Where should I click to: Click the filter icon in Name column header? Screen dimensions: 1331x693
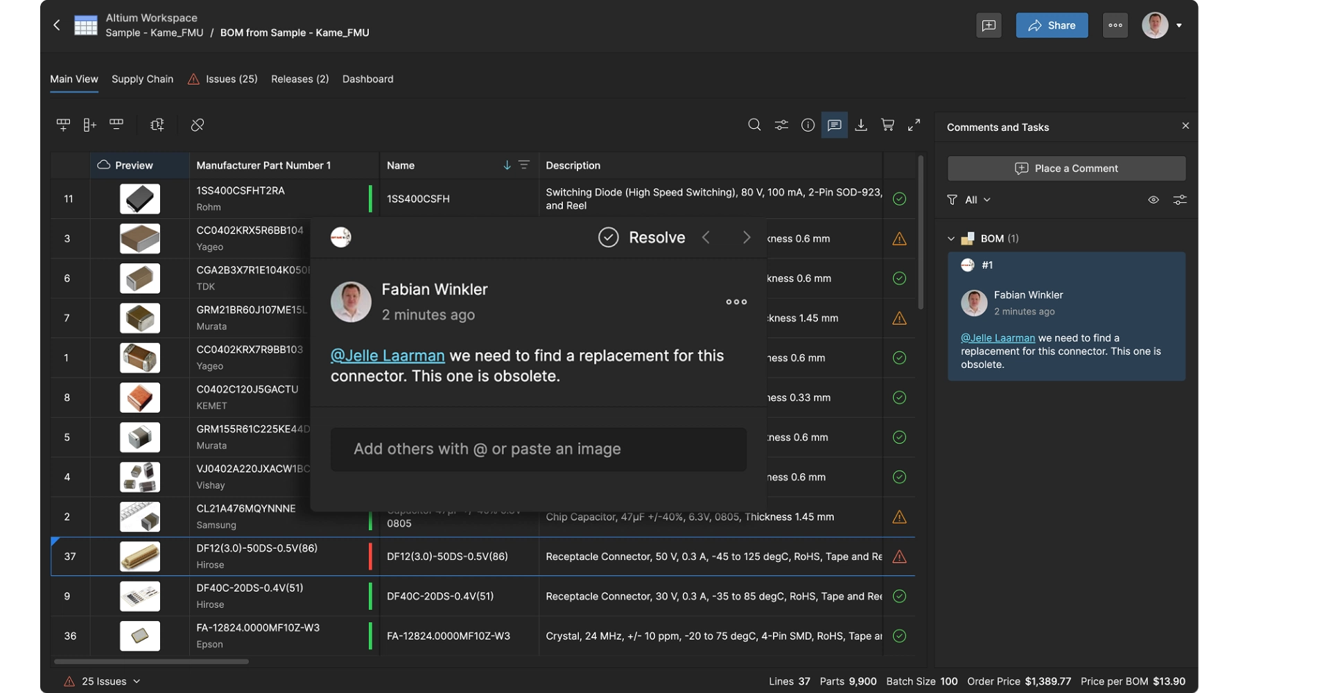click(524, 165)
